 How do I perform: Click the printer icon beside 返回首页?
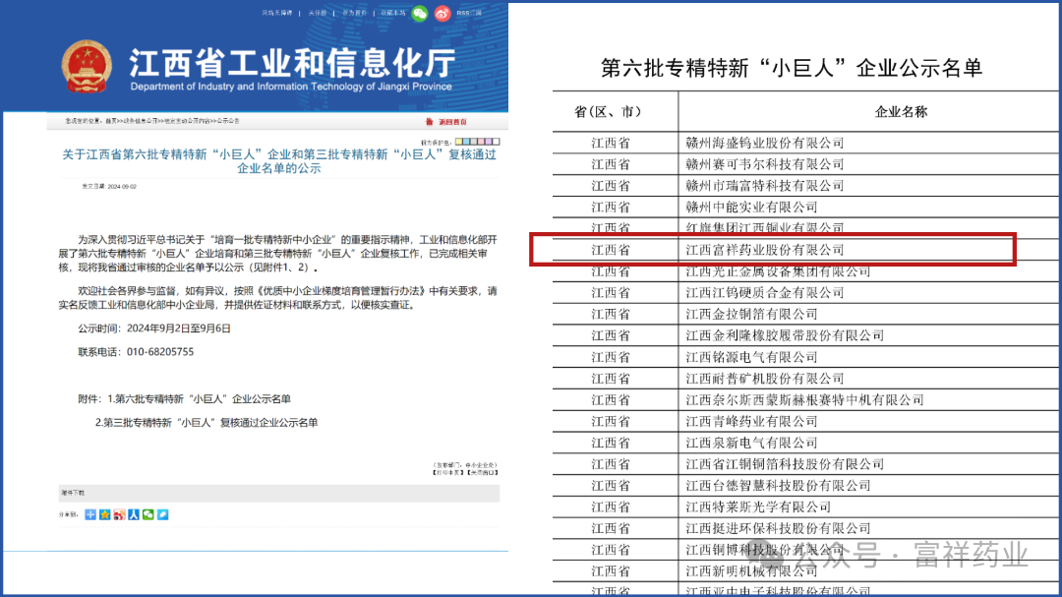pos(429,120)
